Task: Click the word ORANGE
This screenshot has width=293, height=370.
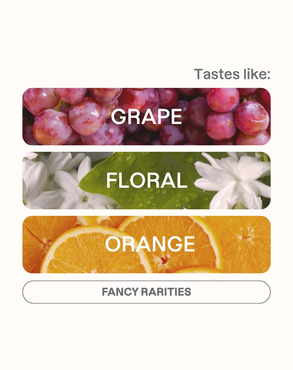Action: [x=150, y=244]
